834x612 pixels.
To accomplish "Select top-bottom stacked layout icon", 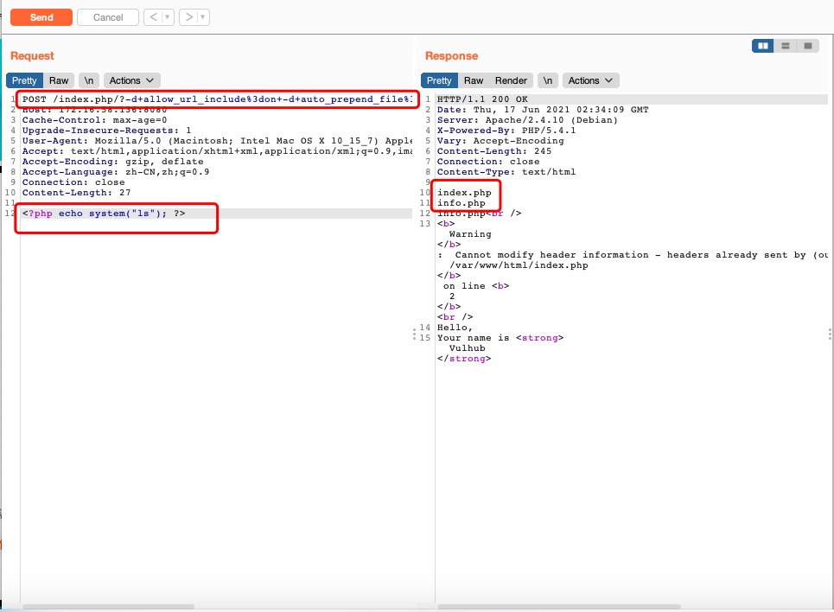I will pos(785,46).
